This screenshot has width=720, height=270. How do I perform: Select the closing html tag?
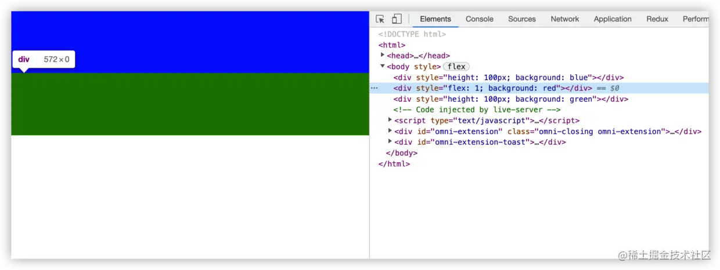(394, 164)
